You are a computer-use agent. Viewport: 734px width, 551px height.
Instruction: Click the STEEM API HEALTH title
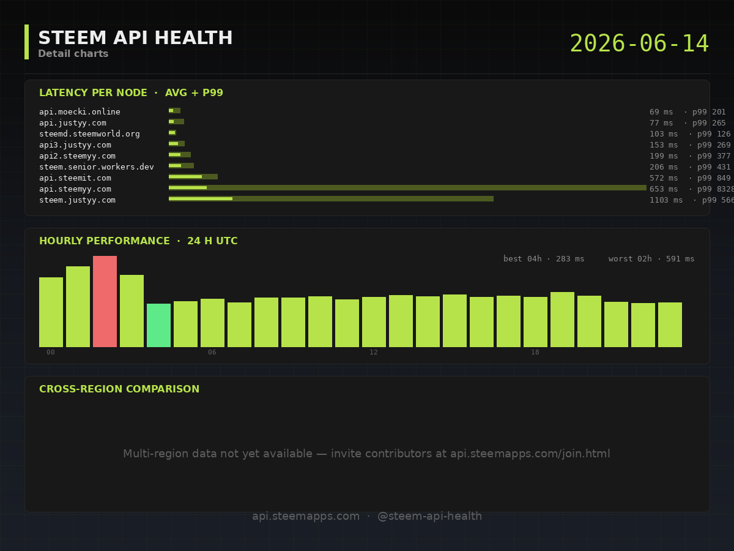135,38
